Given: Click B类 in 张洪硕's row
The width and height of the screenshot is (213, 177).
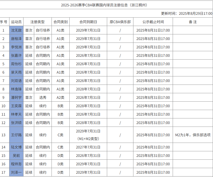Looking at the screenshot, I should coord(60,123).
